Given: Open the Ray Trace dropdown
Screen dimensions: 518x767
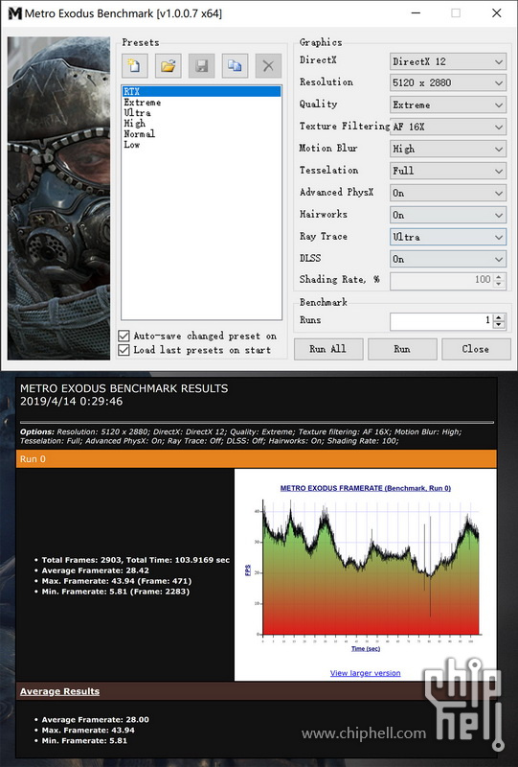Looking at the screenshot, I should point(448,237).
